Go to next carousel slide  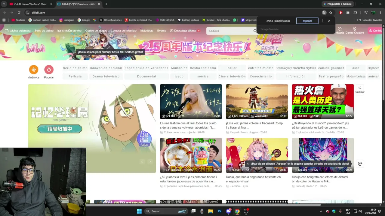(x=150, y=161)
